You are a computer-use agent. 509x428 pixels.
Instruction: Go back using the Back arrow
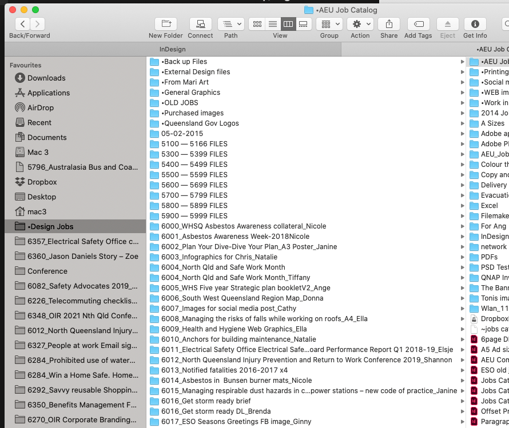click(22, 24)
